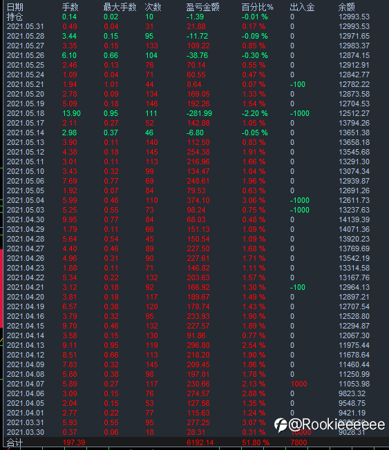389x450 pixels.
Task: Select the 2021.05.20 date row
Action: click(26, 94)
